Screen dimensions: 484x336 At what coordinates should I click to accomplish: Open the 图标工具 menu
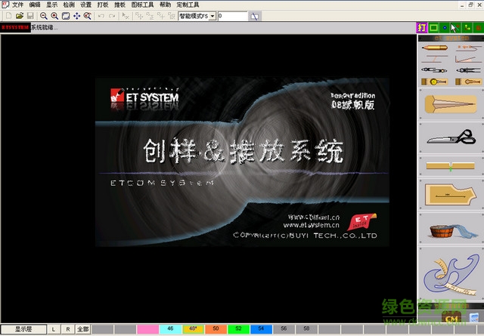click(142, 5)
